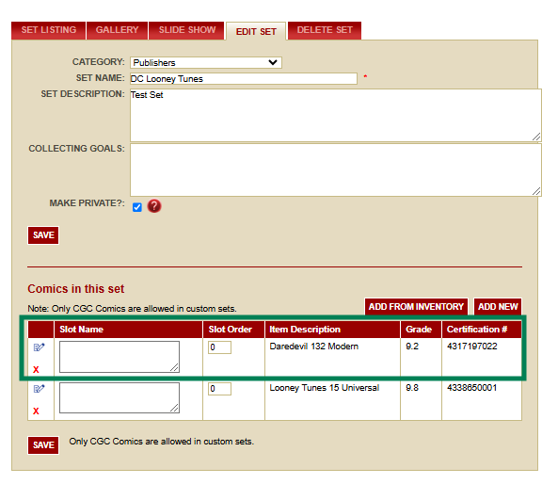This screenshot has width=542, height=500.
Task: Open the Delete Set tab
Action: [325, 30]
